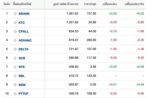Favorite SCB using star icon
150x98 pixels.
(x=15, y=58)
